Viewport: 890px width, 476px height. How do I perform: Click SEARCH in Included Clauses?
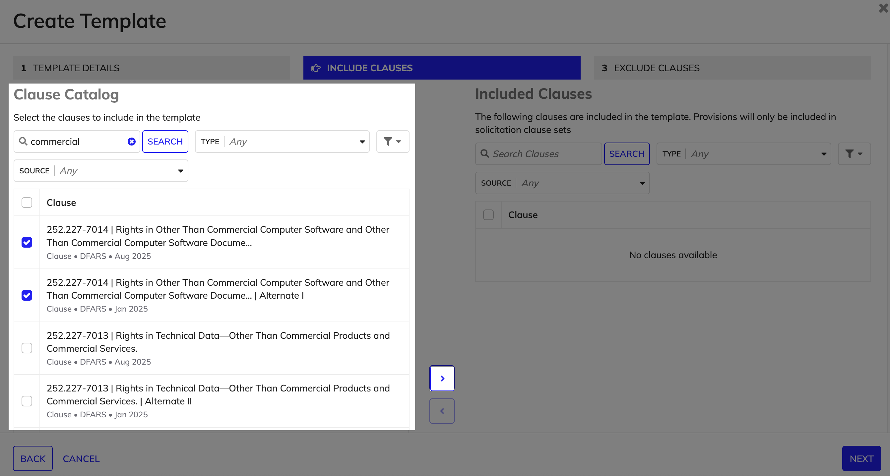(627, 154)
